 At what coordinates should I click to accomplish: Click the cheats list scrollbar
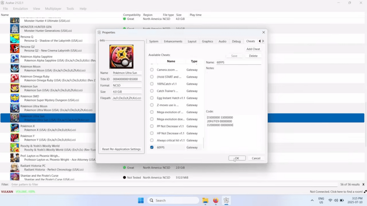point(204,143)
